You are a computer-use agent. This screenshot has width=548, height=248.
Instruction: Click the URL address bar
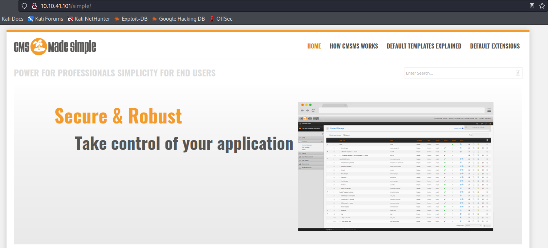(254, 6)
